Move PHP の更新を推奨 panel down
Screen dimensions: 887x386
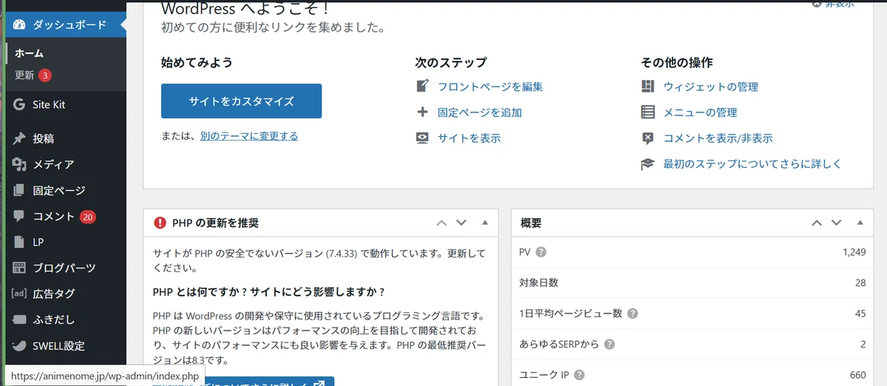(x=461, y=223)
